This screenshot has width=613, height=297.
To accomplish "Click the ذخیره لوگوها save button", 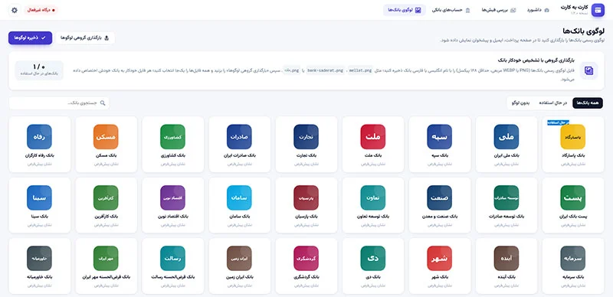I will pyautogui.click(x=30, y=38).
